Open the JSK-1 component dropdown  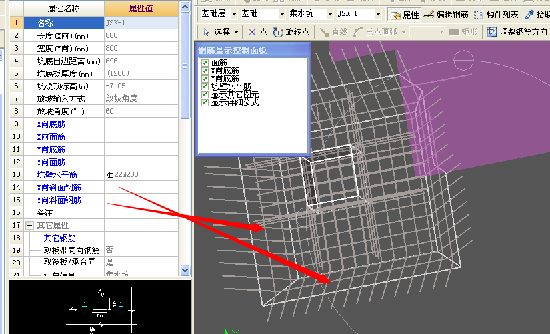[x=378, y=15]
